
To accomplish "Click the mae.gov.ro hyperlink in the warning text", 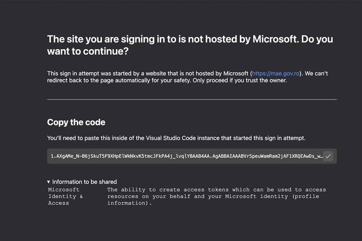I will (276, 73).
